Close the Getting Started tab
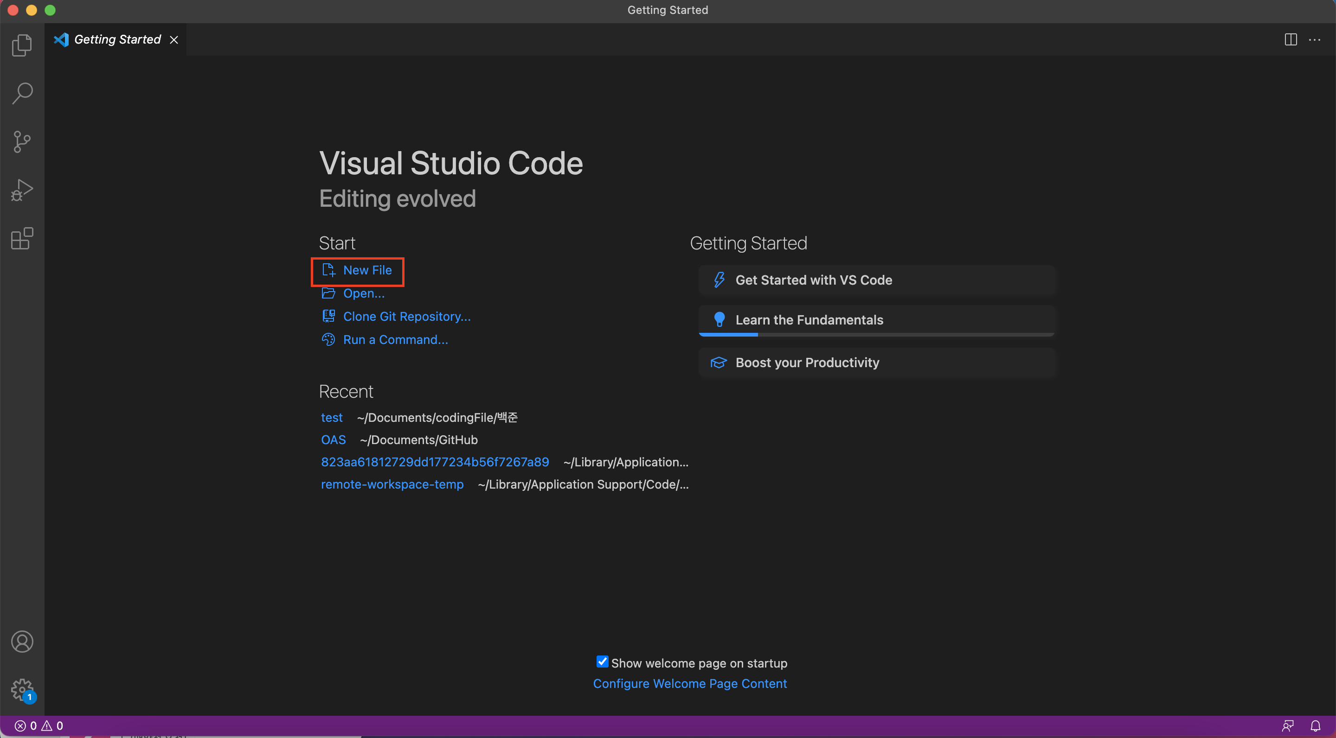 174,40
